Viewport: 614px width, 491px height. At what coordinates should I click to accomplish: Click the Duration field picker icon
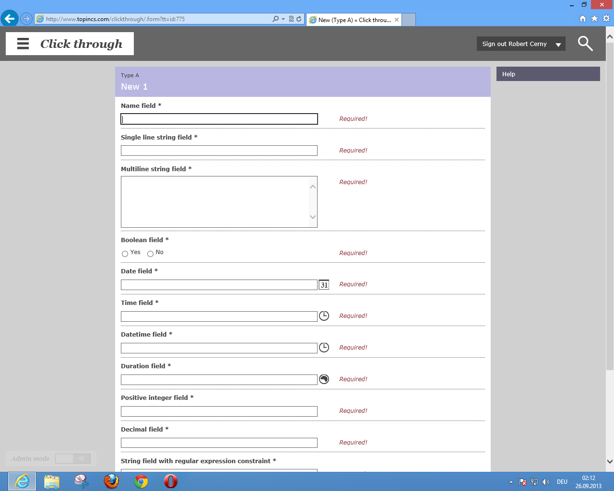[x=324, y=379]
